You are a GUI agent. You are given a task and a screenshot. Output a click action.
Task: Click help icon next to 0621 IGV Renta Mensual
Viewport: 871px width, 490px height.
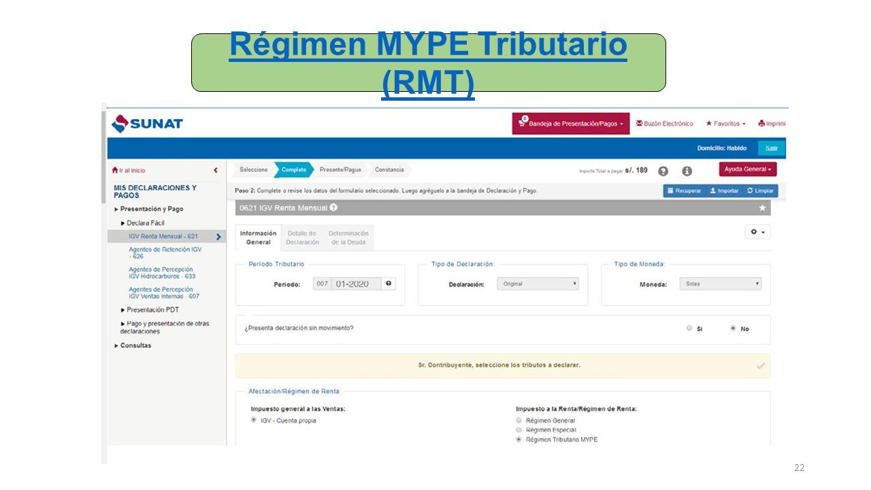coord(334,208)
